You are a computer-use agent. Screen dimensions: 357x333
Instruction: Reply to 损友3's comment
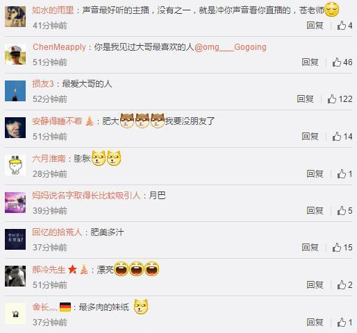click(x=305, y=99)
